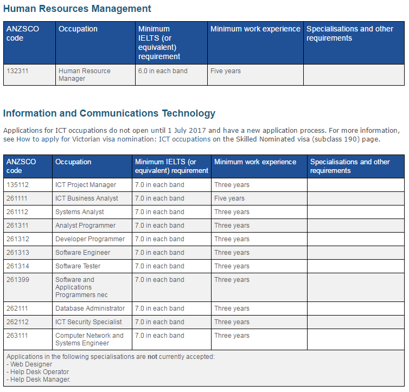Click ANZSCO code 135112
Image resolution: width=409 pixels, height=392 pixels.
(x=17, y=185)
